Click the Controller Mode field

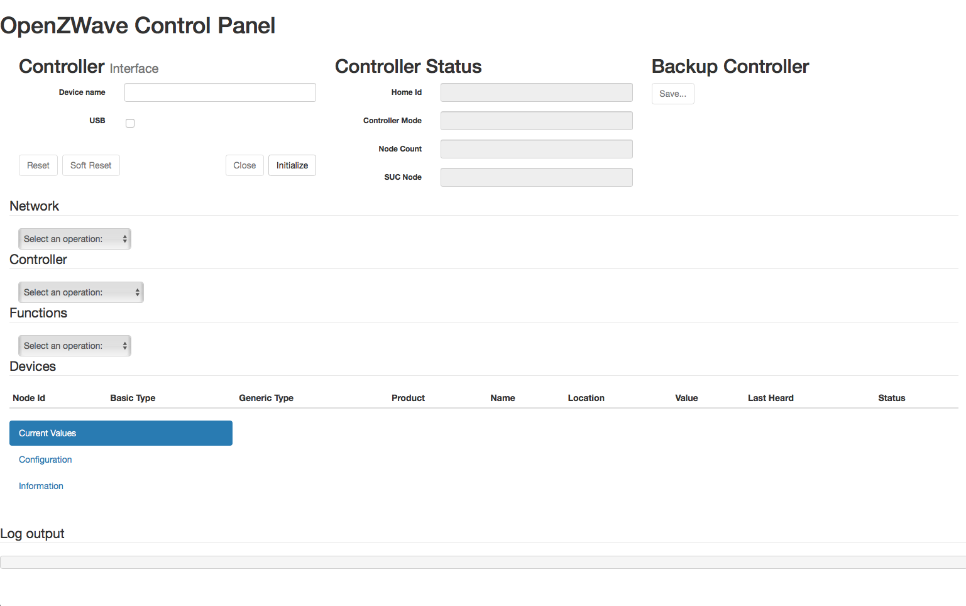pos(537,121)
